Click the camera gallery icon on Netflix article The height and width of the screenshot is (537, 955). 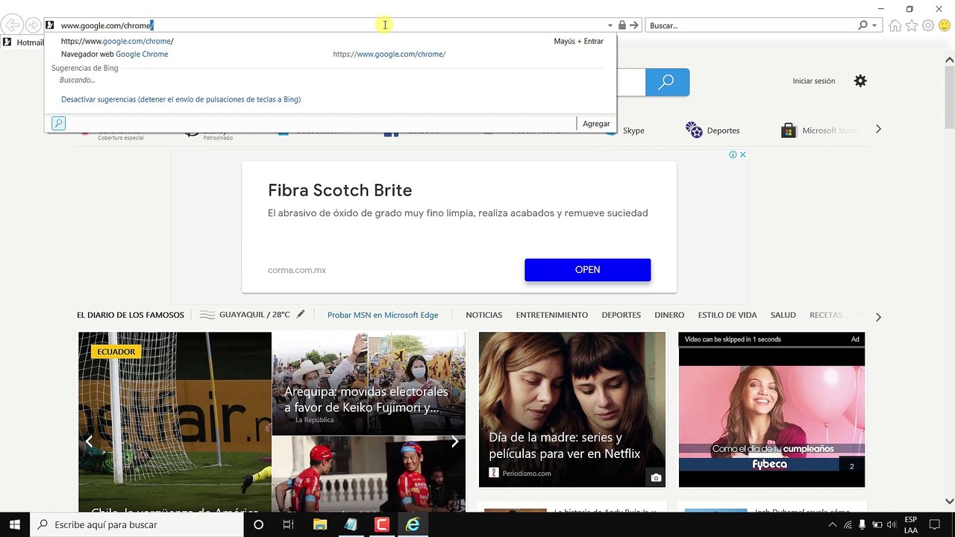656,478
